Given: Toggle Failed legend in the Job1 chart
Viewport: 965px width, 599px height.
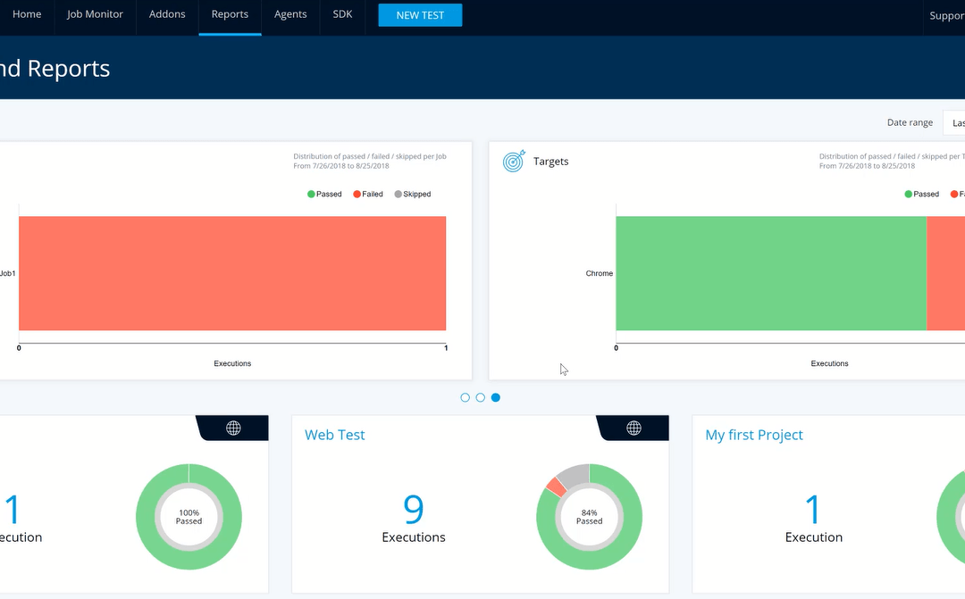Looking at the screenshot, I should tap(367, 194).
